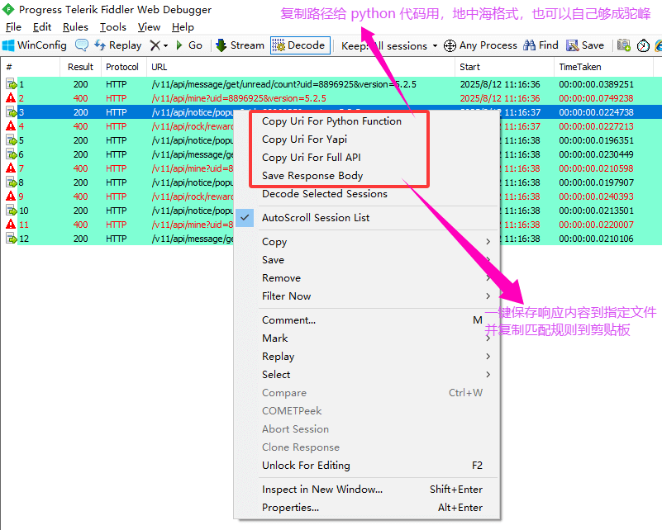Sort by the Start column header
The image size is (662, 530).
click(504, 67)
